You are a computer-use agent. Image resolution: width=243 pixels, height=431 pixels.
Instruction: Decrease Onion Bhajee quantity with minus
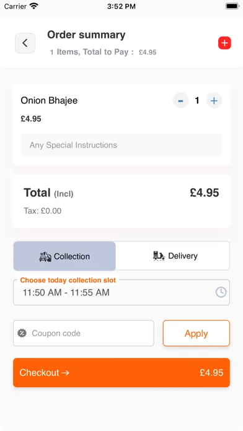[x=180, y=100]
